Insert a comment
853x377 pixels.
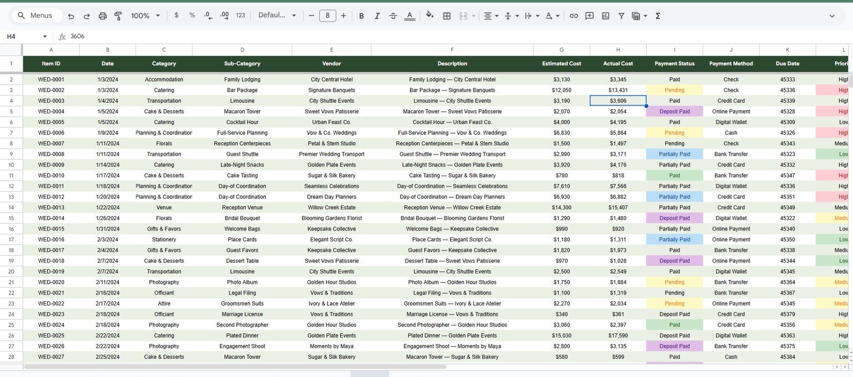click(589, 16)
